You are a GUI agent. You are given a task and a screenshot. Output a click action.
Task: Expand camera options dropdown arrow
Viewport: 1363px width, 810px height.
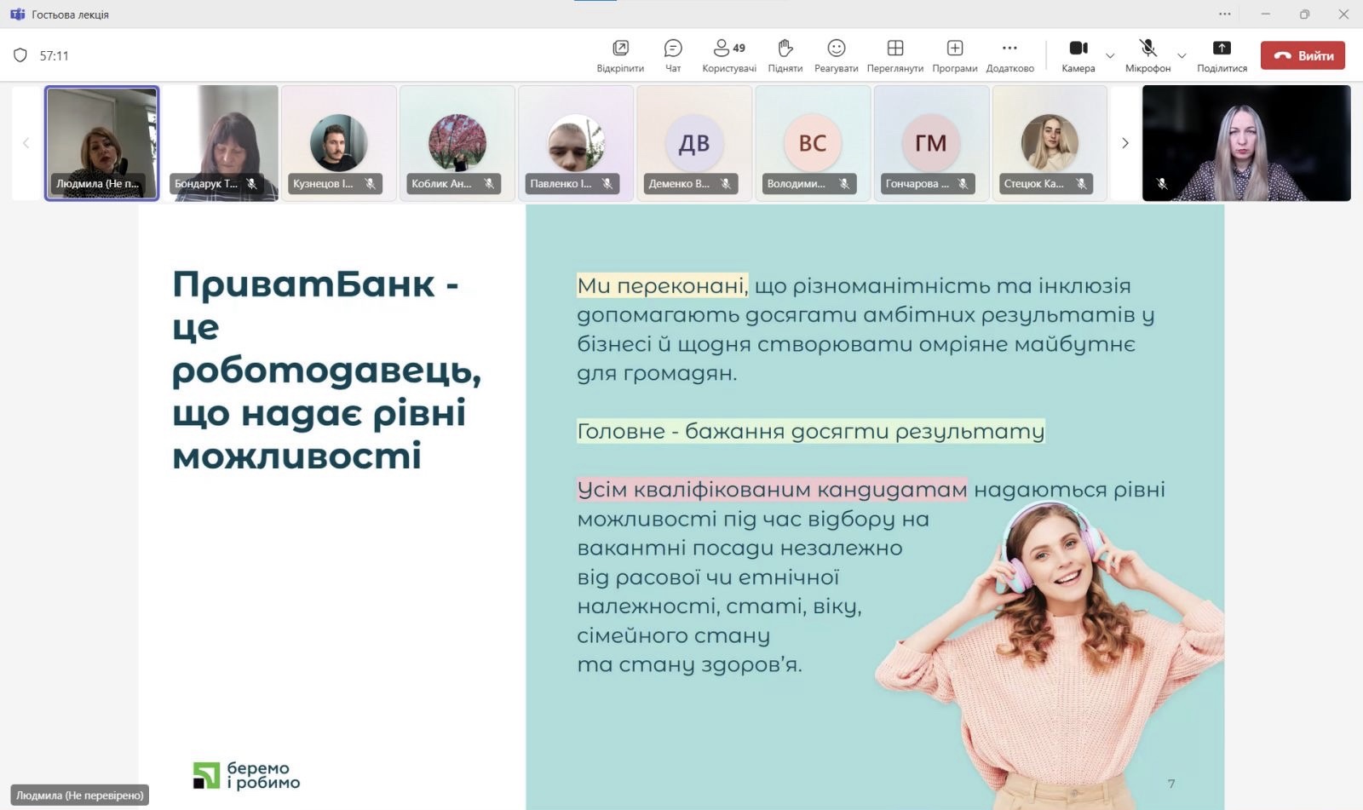1110,56
